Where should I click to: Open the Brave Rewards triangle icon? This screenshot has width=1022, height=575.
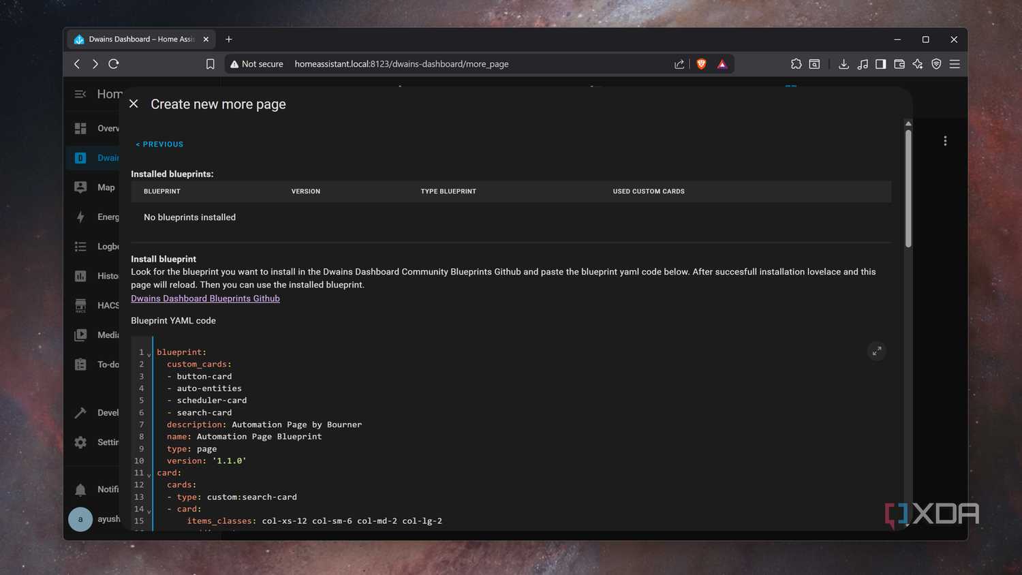tap(722, 64)
